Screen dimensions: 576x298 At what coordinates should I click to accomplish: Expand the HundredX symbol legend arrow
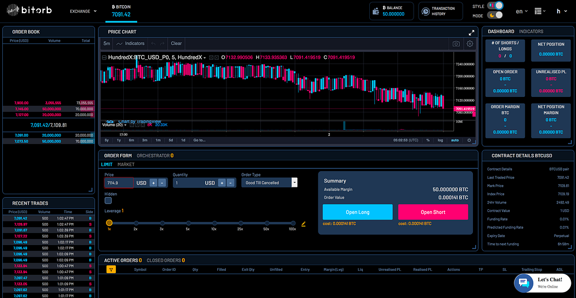point(204,58)
